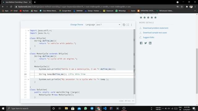Open the editor's three-dot settings menu
Viewport: 198px width, 111px height.
click(131, 25)
